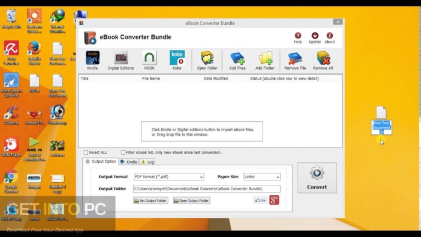Select highlighted New Text Document on right
The image size is (421, 237).
[382, 120]
